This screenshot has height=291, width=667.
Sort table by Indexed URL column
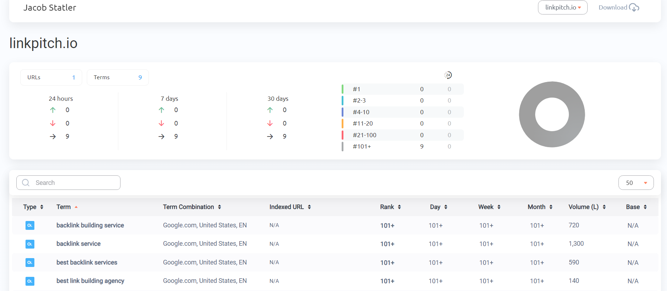coord(290,207)
